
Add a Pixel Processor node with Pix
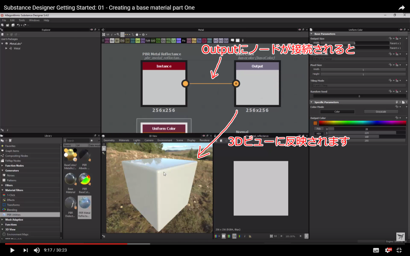pyautogui.click(x=184, y=41)
